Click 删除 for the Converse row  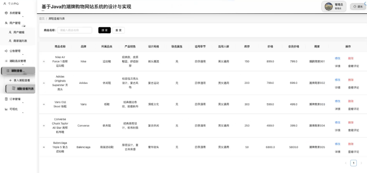pos(351,123)
